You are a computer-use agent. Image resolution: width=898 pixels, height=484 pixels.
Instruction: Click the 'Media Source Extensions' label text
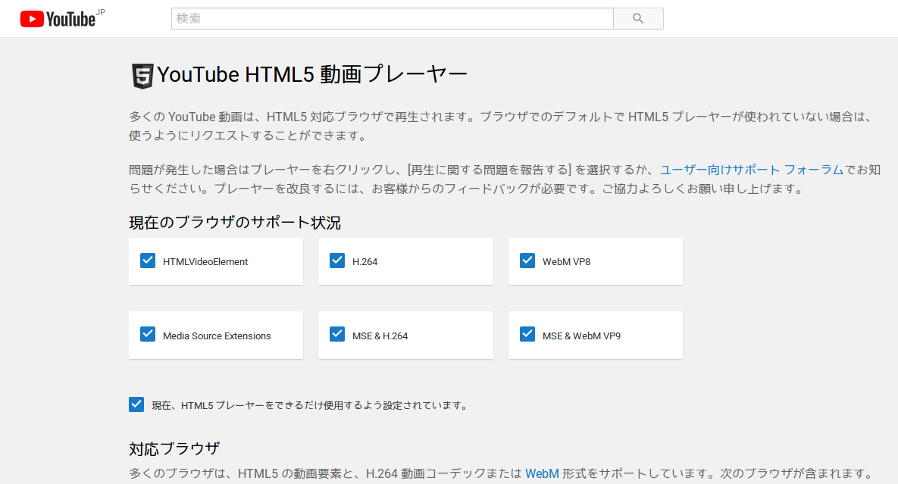coord(217,336)
